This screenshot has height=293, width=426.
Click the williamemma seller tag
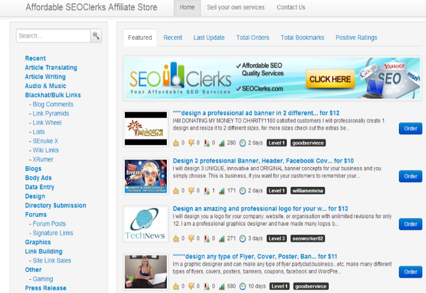pos(308,191)
